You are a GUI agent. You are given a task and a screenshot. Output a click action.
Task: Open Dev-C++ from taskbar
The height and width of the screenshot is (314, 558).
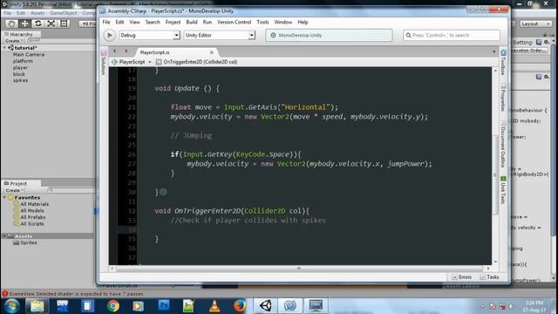pyautogui.click(x=62, y=306)
